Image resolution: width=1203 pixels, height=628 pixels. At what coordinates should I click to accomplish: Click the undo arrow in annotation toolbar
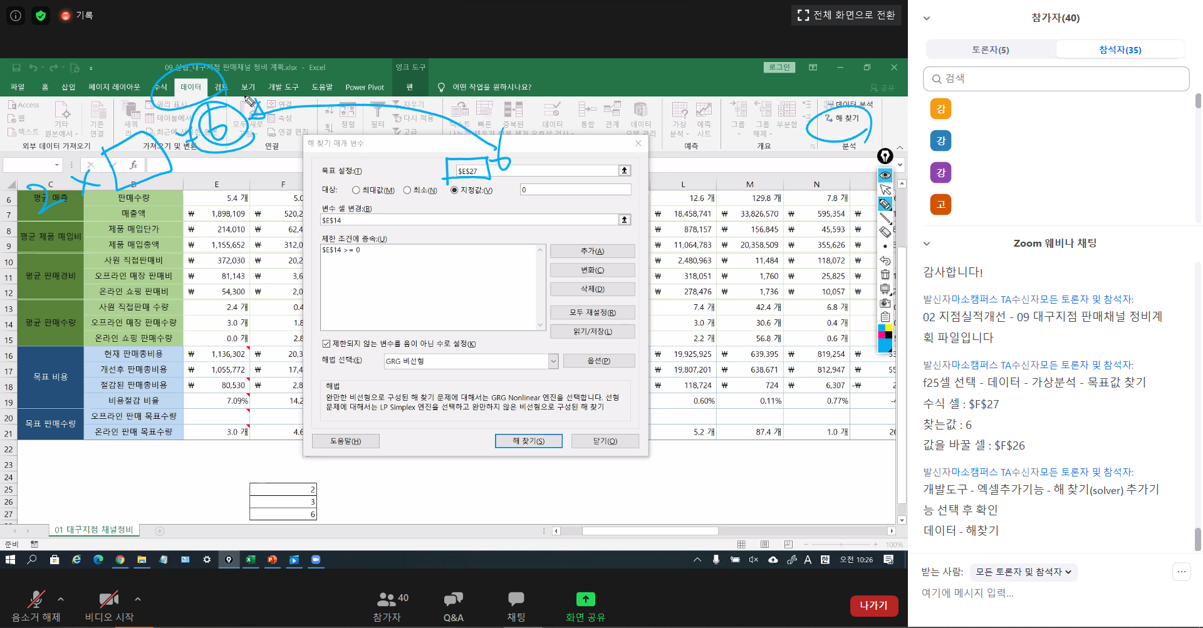(885, 260)
